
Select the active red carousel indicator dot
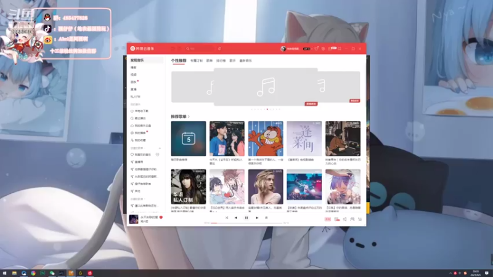click(267, 110)
